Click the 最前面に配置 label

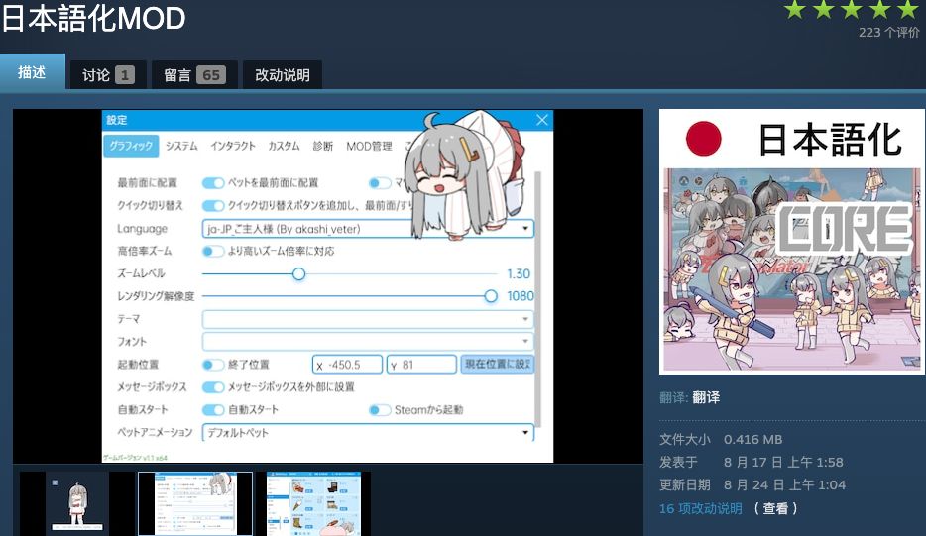[x=147, y=183]
